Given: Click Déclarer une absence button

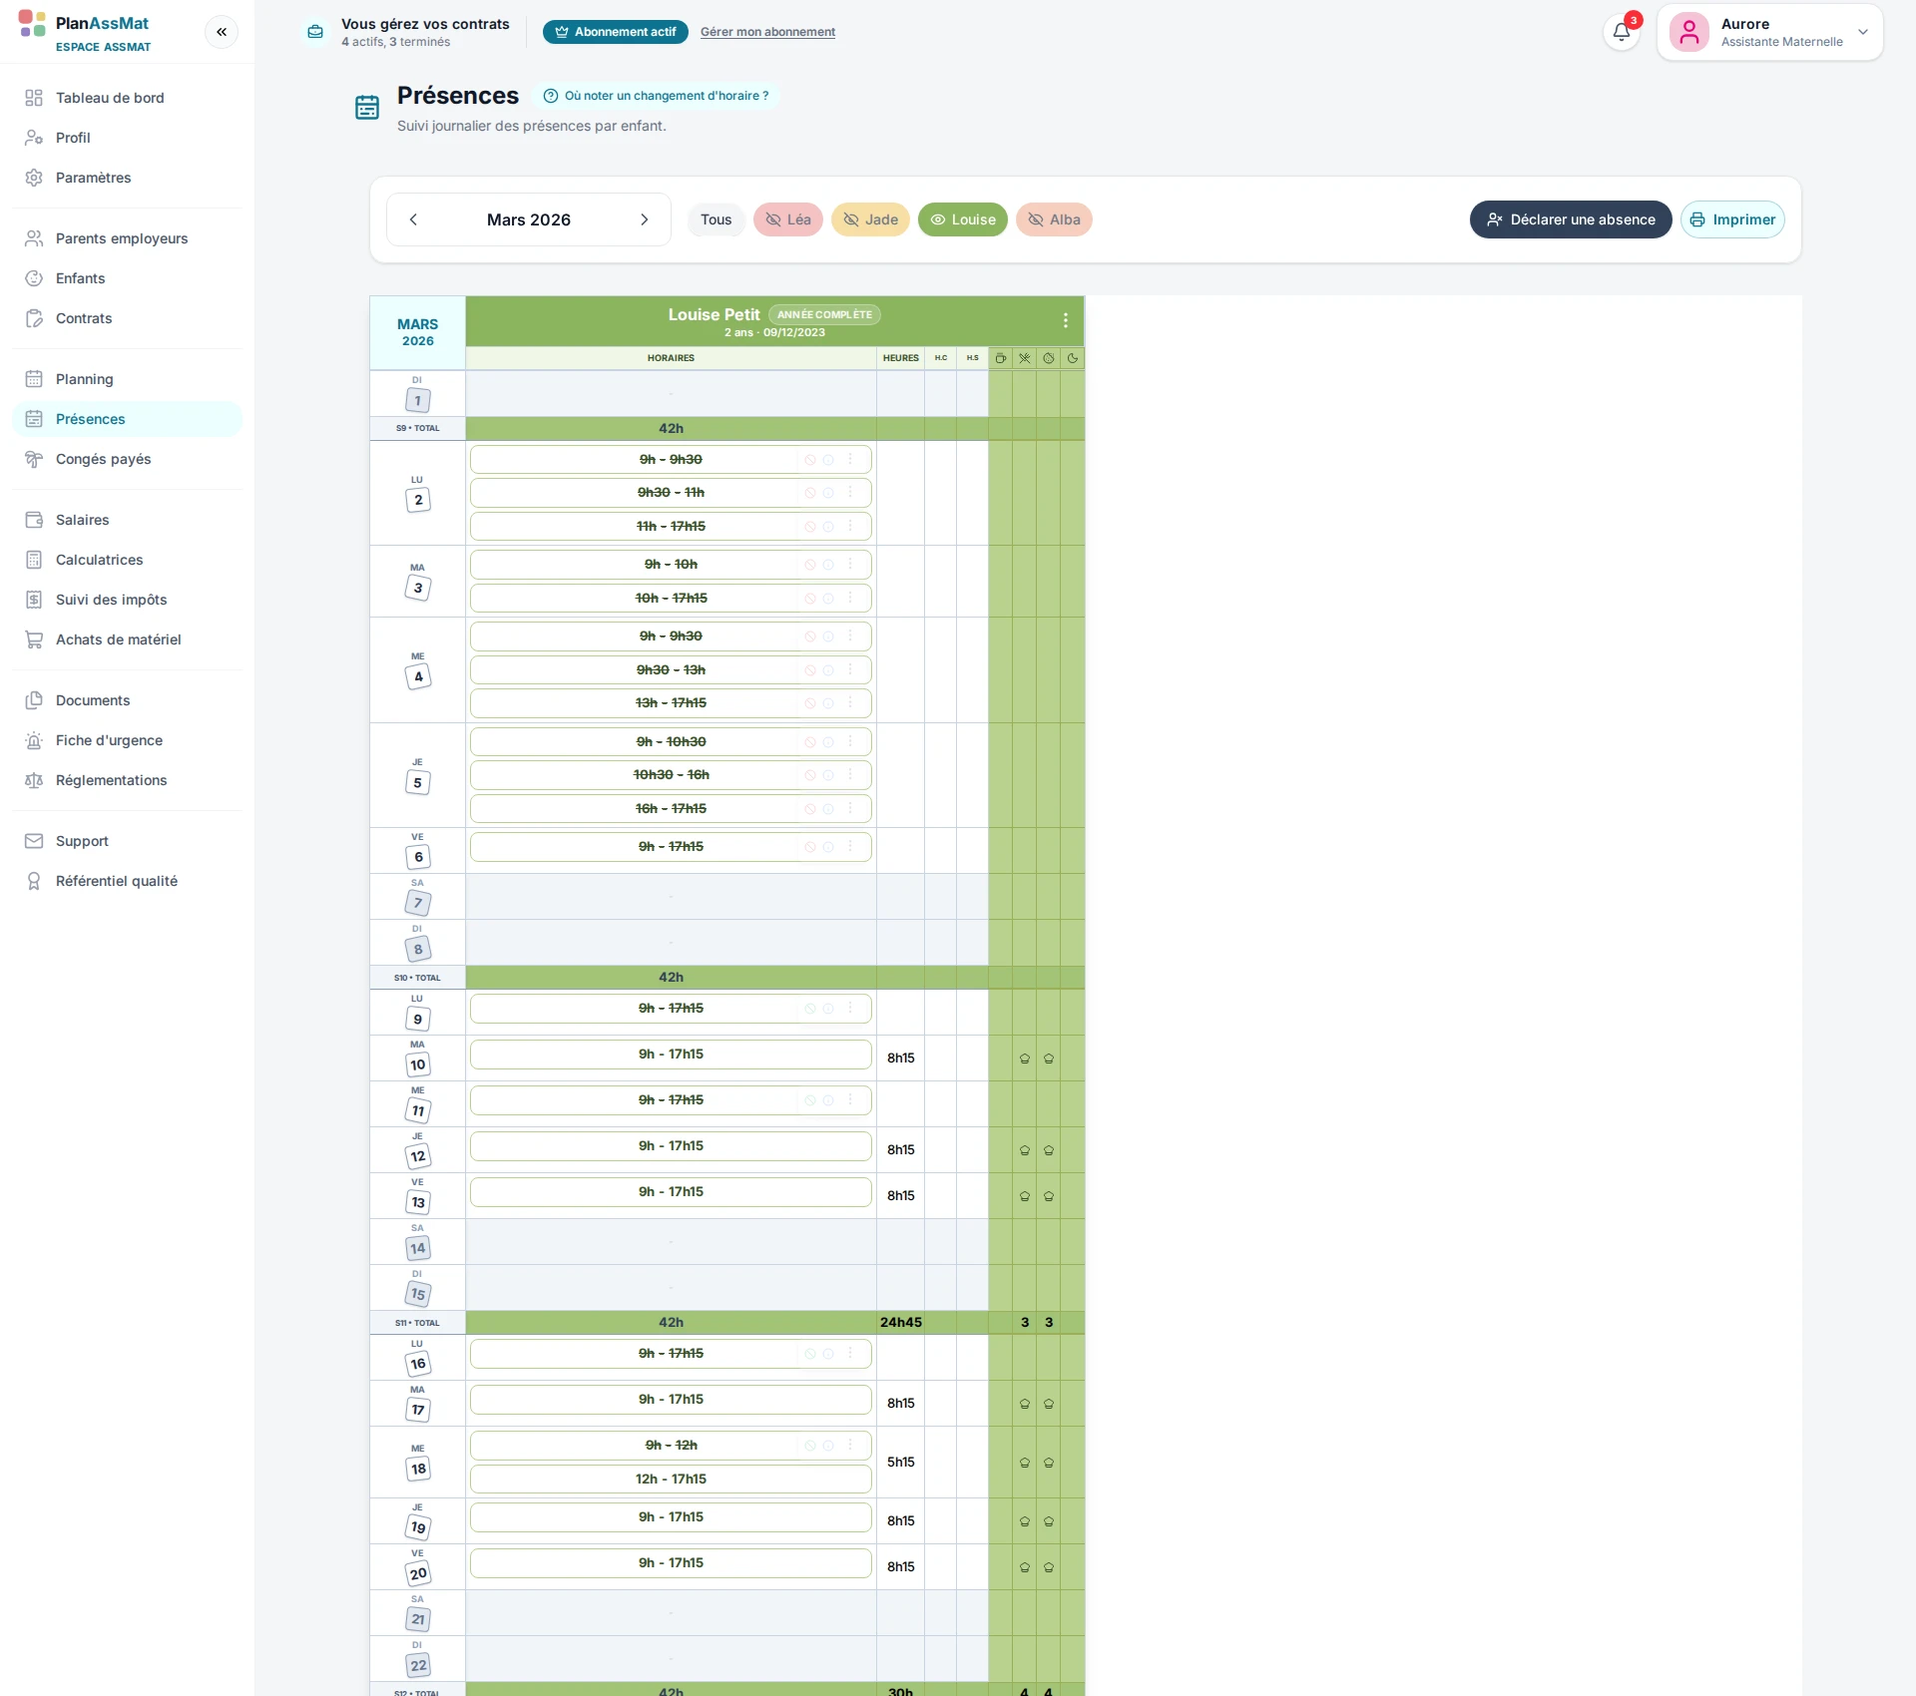Looking at the screenshot, I should pyautogui.click(x=1571, y=219).
